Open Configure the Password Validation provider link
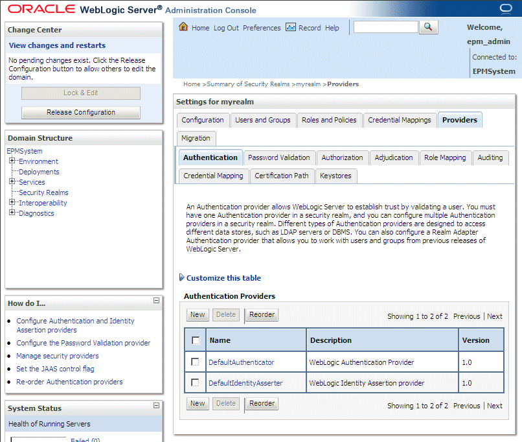The width and height of the screenshot is (522, 442). tap(84, 343)
